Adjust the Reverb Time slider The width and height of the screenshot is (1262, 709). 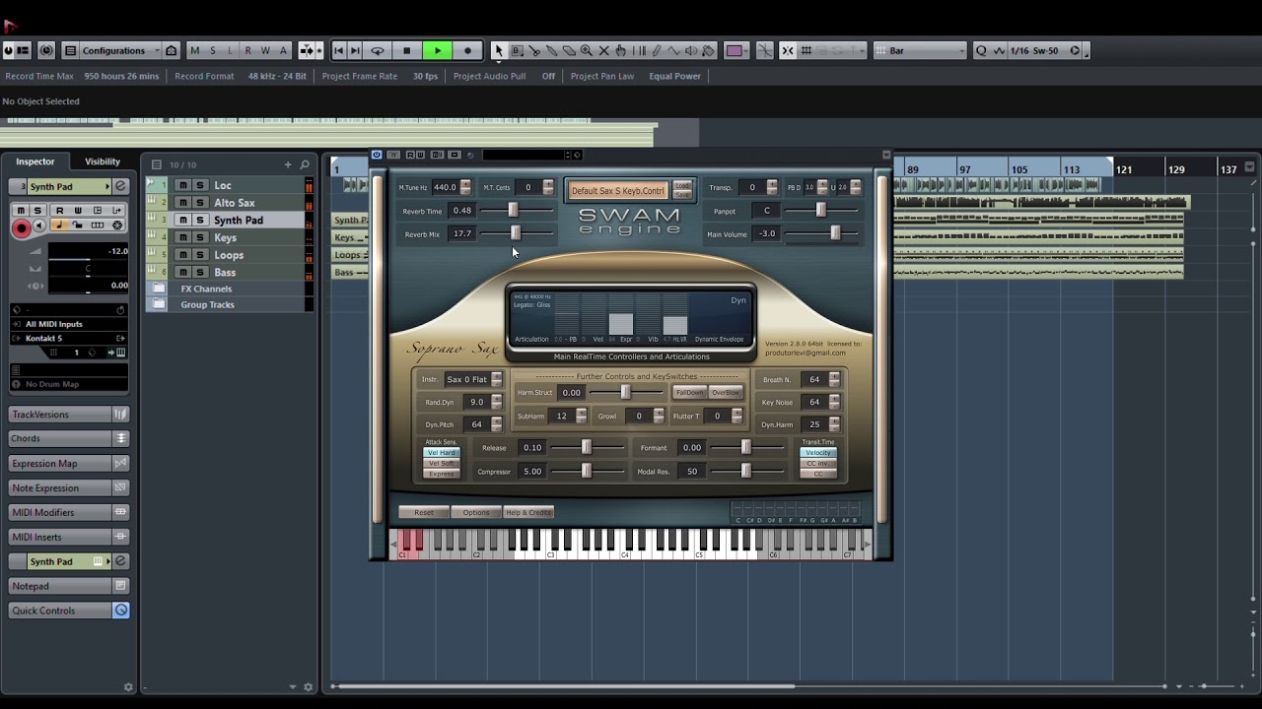[x=513, y=211]
